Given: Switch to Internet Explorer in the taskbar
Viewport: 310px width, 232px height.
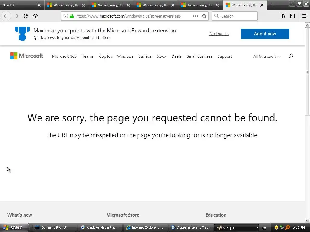Looking at the screenshot, I should tap(146, 228).
